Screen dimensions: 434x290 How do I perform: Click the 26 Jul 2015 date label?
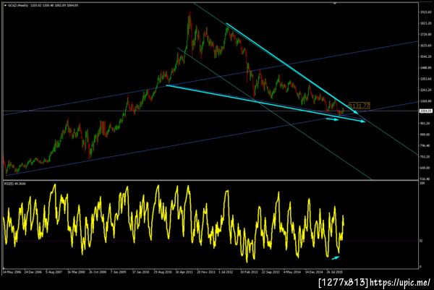[335, 272]
